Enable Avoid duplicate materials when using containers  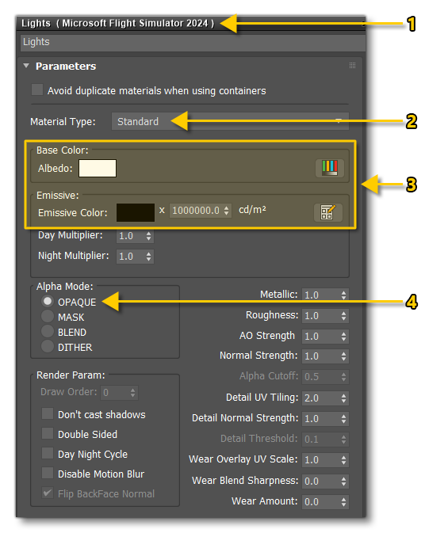coord(37,90)
